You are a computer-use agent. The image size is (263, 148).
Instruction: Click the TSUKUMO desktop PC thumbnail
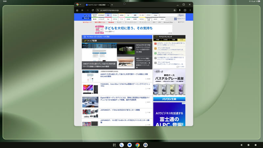pyautogui.click(x=90, y=89)
